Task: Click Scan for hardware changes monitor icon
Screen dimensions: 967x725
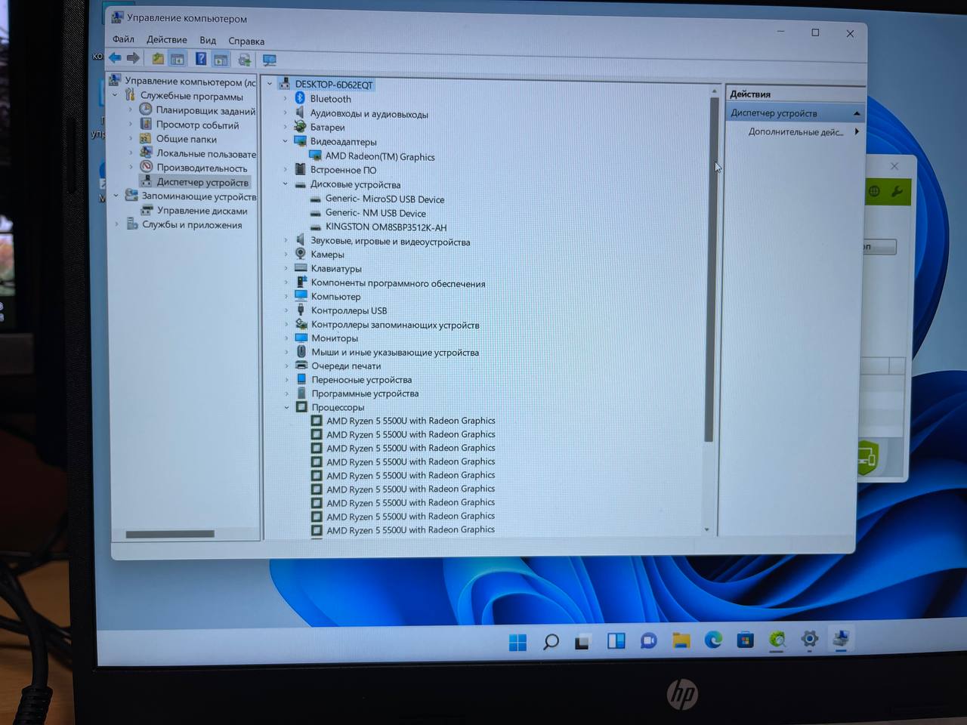Action: (269, 60)
